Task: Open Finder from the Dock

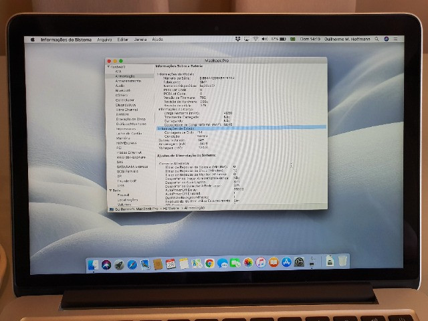Action: click(93, 265)
